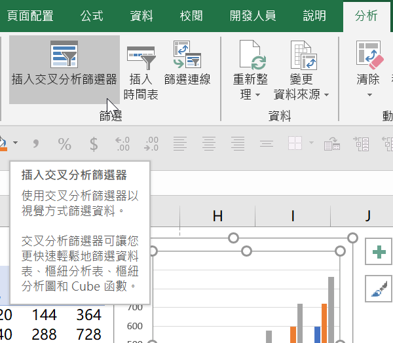Click borders icon
Screen dimensions: 393x343
(295, 143)
